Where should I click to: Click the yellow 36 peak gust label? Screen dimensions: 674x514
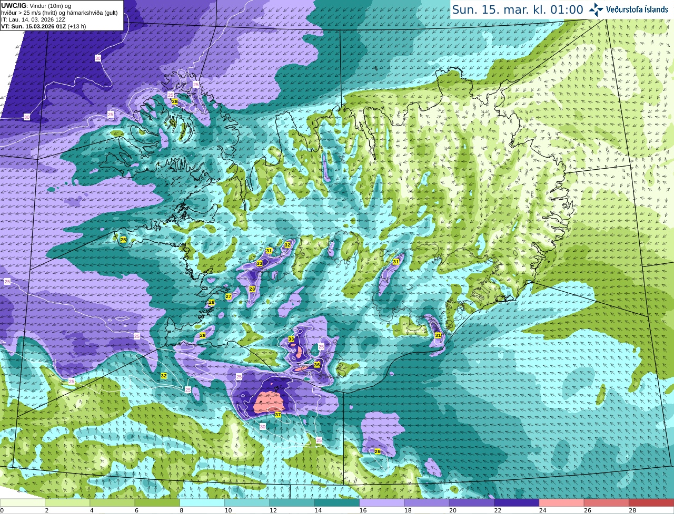click(x=317, y=365)
